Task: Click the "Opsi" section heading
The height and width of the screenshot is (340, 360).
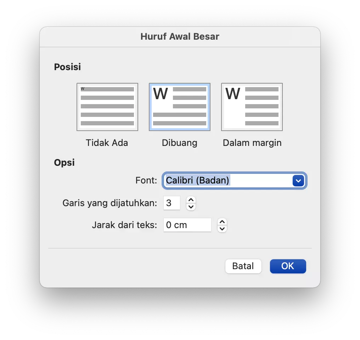Action: (64, 163)
